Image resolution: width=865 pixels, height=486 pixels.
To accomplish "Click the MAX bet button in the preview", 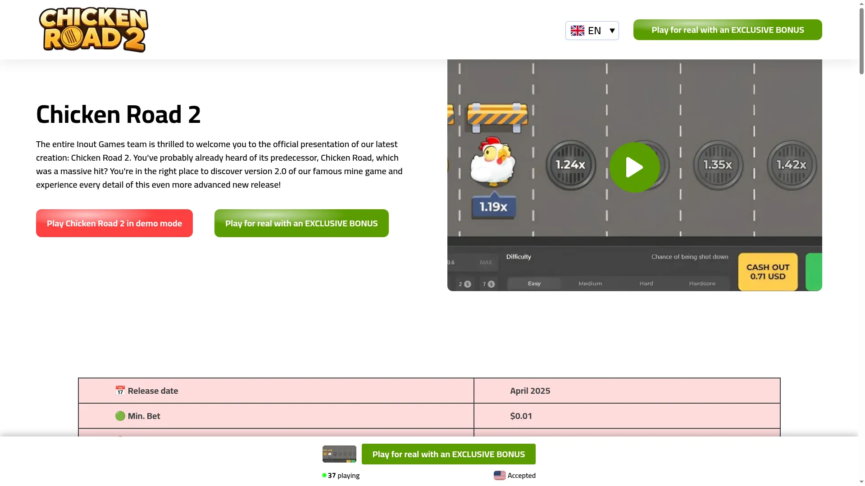I will pyautogui.click(x=486, y=262).
